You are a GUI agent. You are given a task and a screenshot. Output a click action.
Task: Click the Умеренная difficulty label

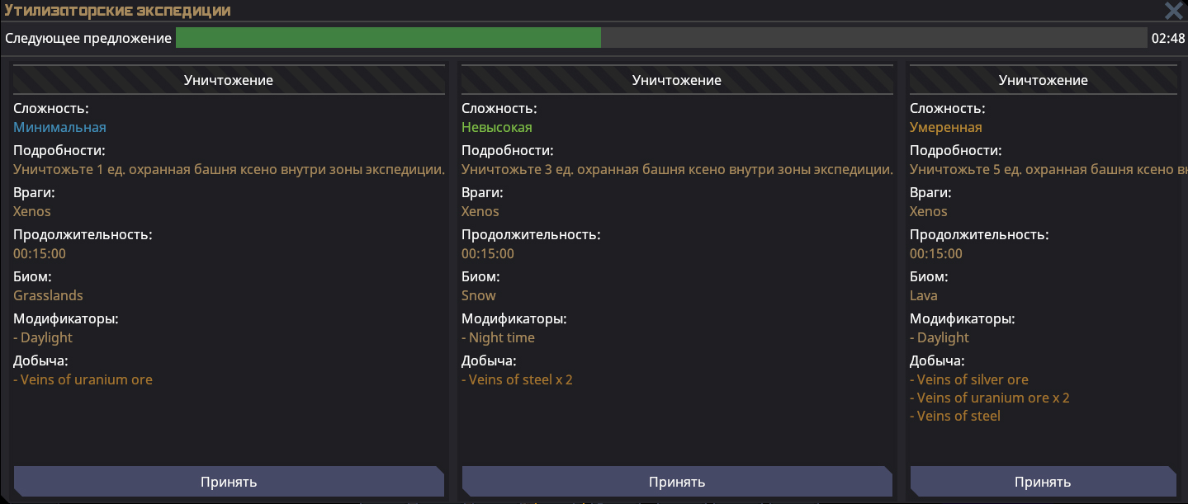point(946,127)
